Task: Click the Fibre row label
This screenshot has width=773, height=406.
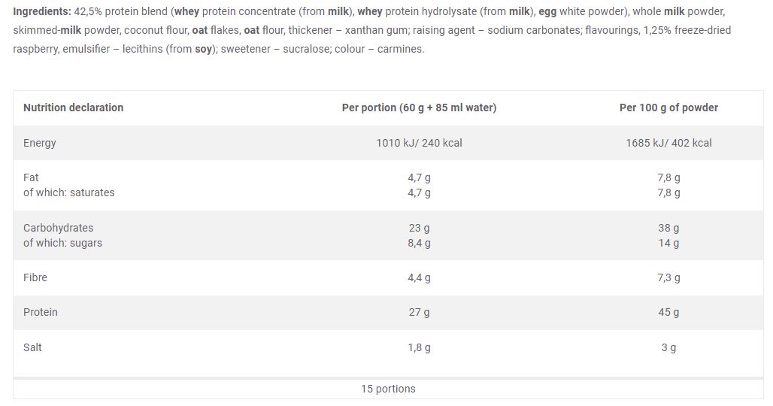Action: [x=35, y=277]
